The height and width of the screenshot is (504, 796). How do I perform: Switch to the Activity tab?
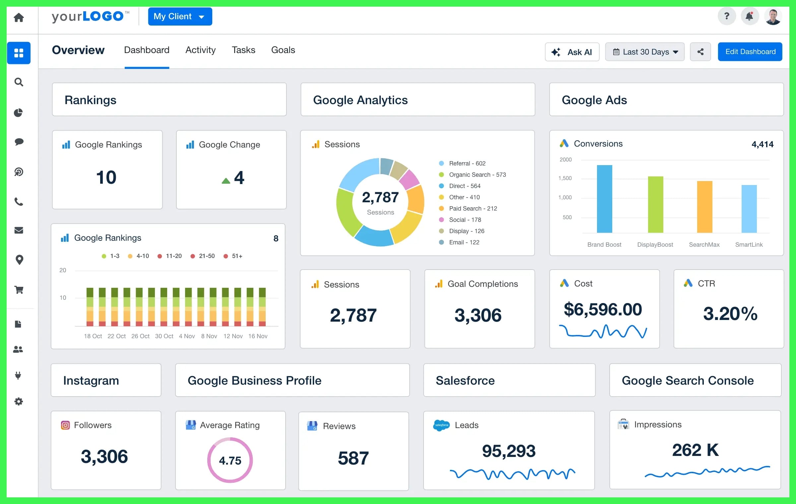coord(200,50)
